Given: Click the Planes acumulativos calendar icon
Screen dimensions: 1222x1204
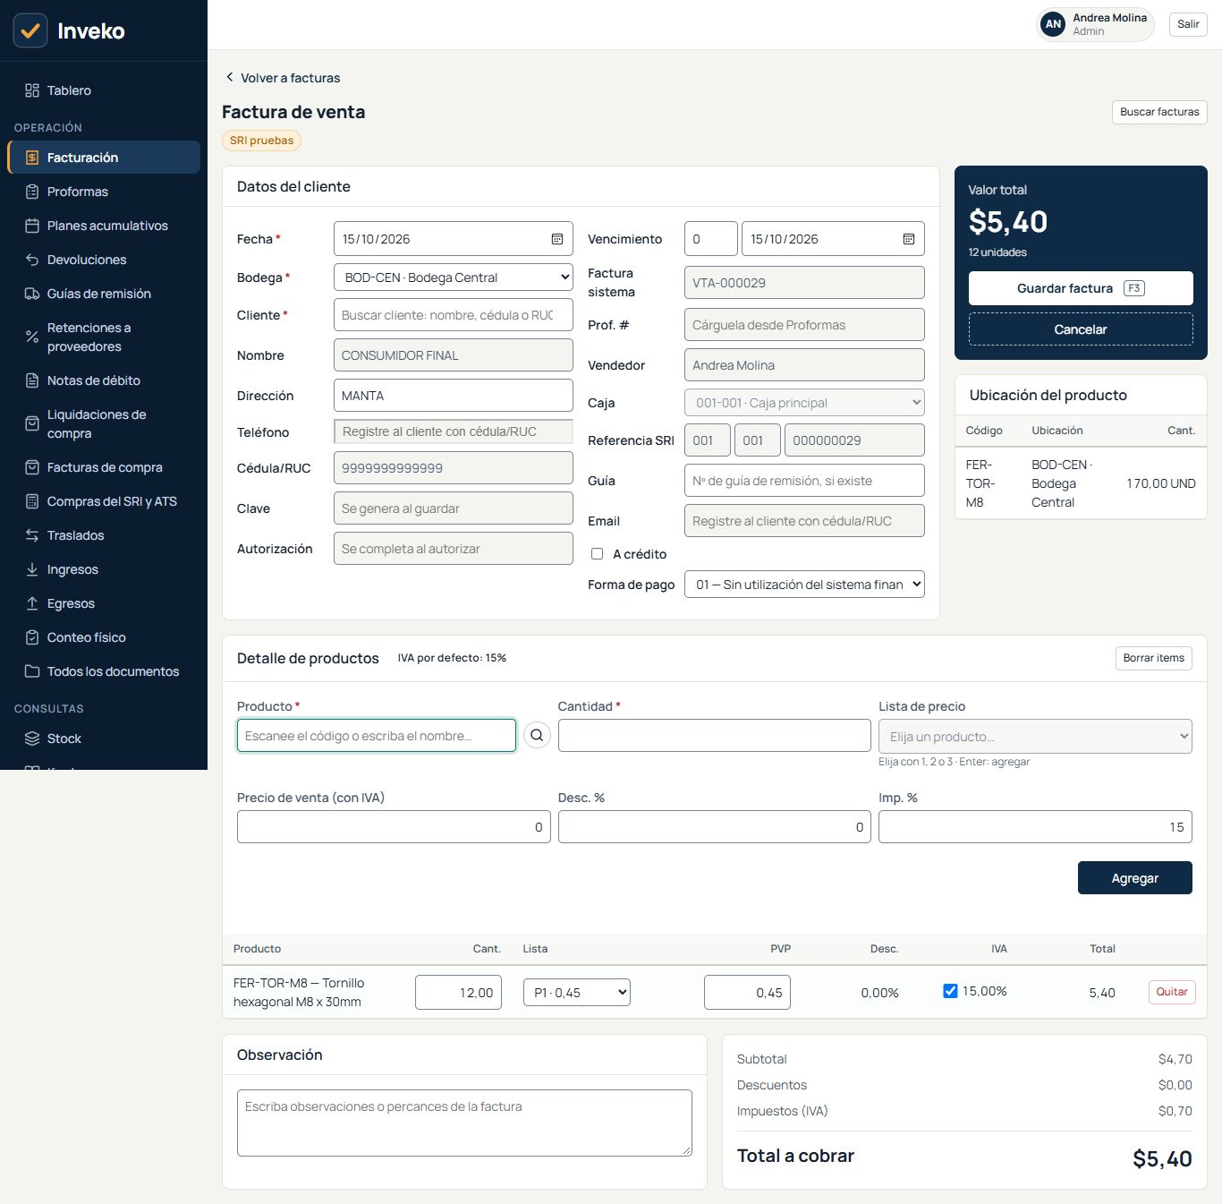Looking at the screenshot, I should [x=32, y=226].
